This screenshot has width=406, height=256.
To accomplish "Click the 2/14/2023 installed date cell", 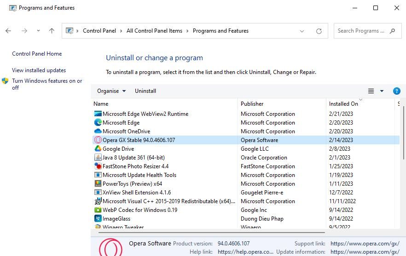I will coord(341,140).
